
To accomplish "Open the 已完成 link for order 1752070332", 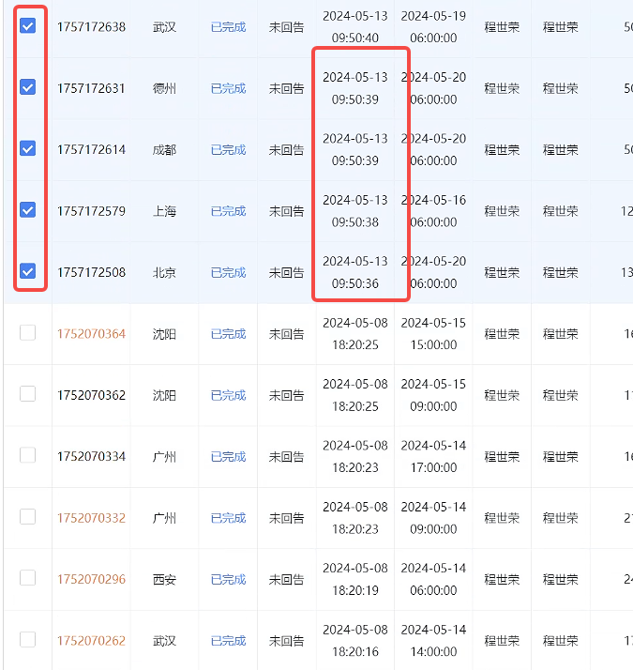I will click(x=229, y=518).
